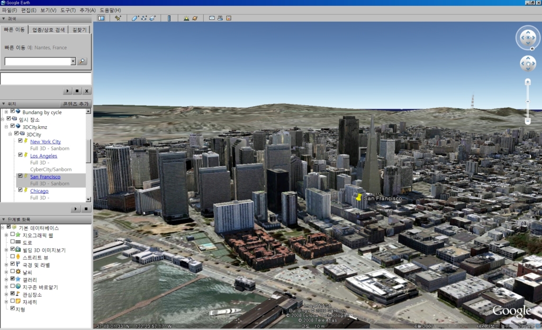Click the Email envelope toolbar icon
Screen dimensions: 542x330
212,18
